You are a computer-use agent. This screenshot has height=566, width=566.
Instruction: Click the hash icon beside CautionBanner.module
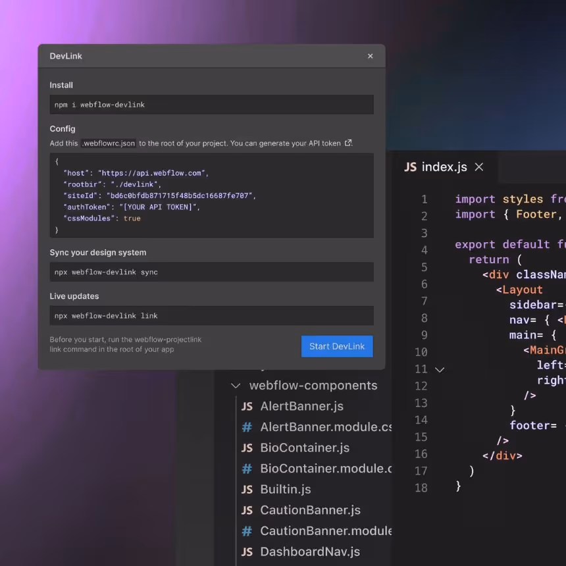247,531
